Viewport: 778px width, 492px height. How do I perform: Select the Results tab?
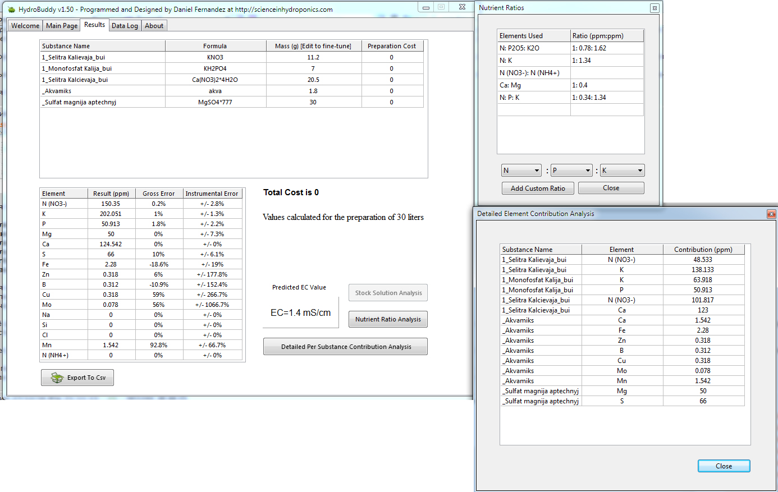(x=94, y=25)
